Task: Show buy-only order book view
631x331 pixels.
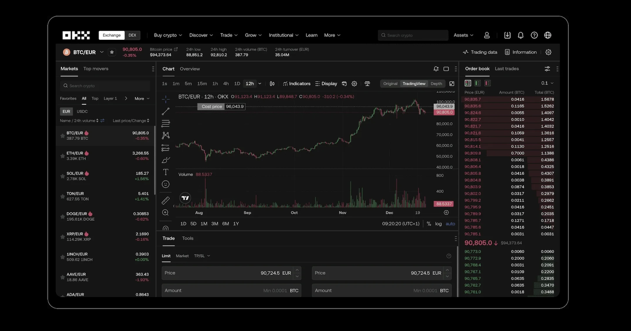Action: [x=478, y=83]
